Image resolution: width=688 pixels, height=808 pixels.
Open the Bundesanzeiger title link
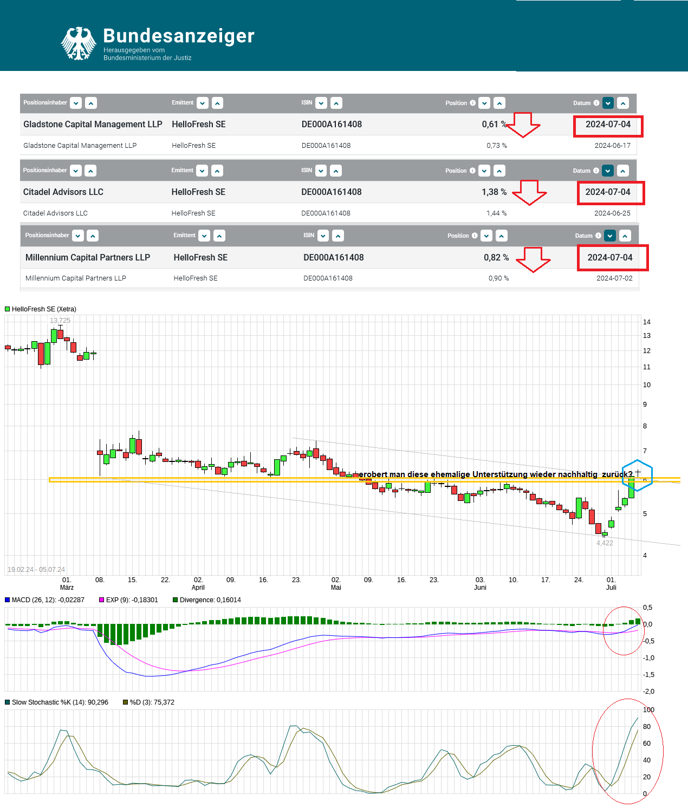179,36
